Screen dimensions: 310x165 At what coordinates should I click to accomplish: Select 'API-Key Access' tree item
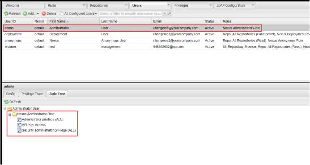(34, 125)
